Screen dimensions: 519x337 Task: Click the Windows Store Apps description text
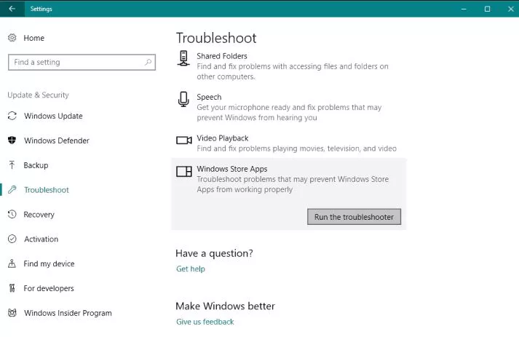[x=293, y=184]
